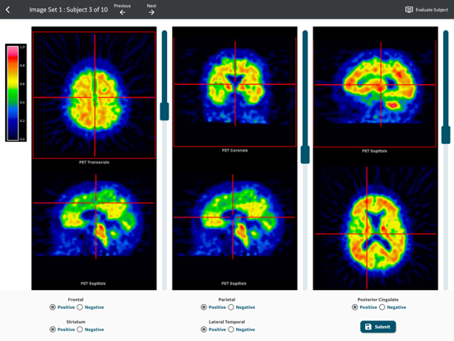Click the top-right PET Sagittals image

(x=375, y=93)
